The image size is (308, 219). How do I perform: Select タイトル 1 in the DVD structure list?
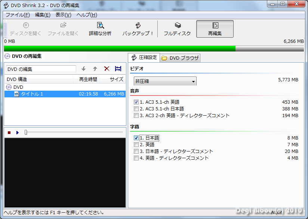[65, 94]
